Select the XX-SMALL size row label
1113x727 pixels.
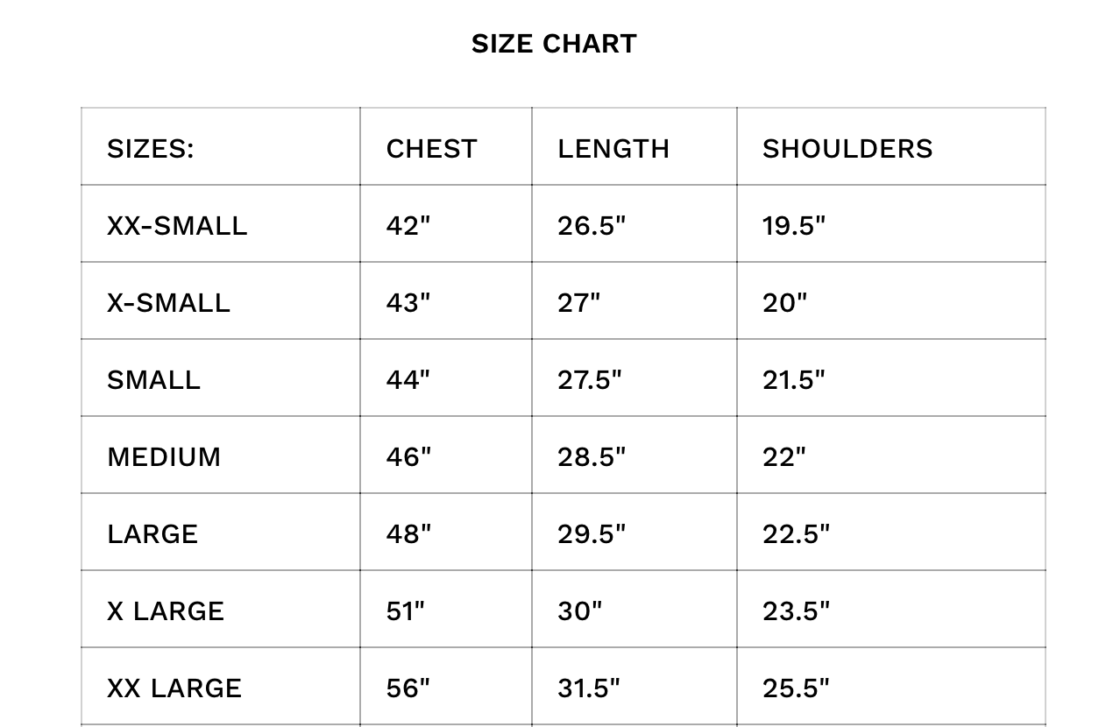tap(177, 225)
